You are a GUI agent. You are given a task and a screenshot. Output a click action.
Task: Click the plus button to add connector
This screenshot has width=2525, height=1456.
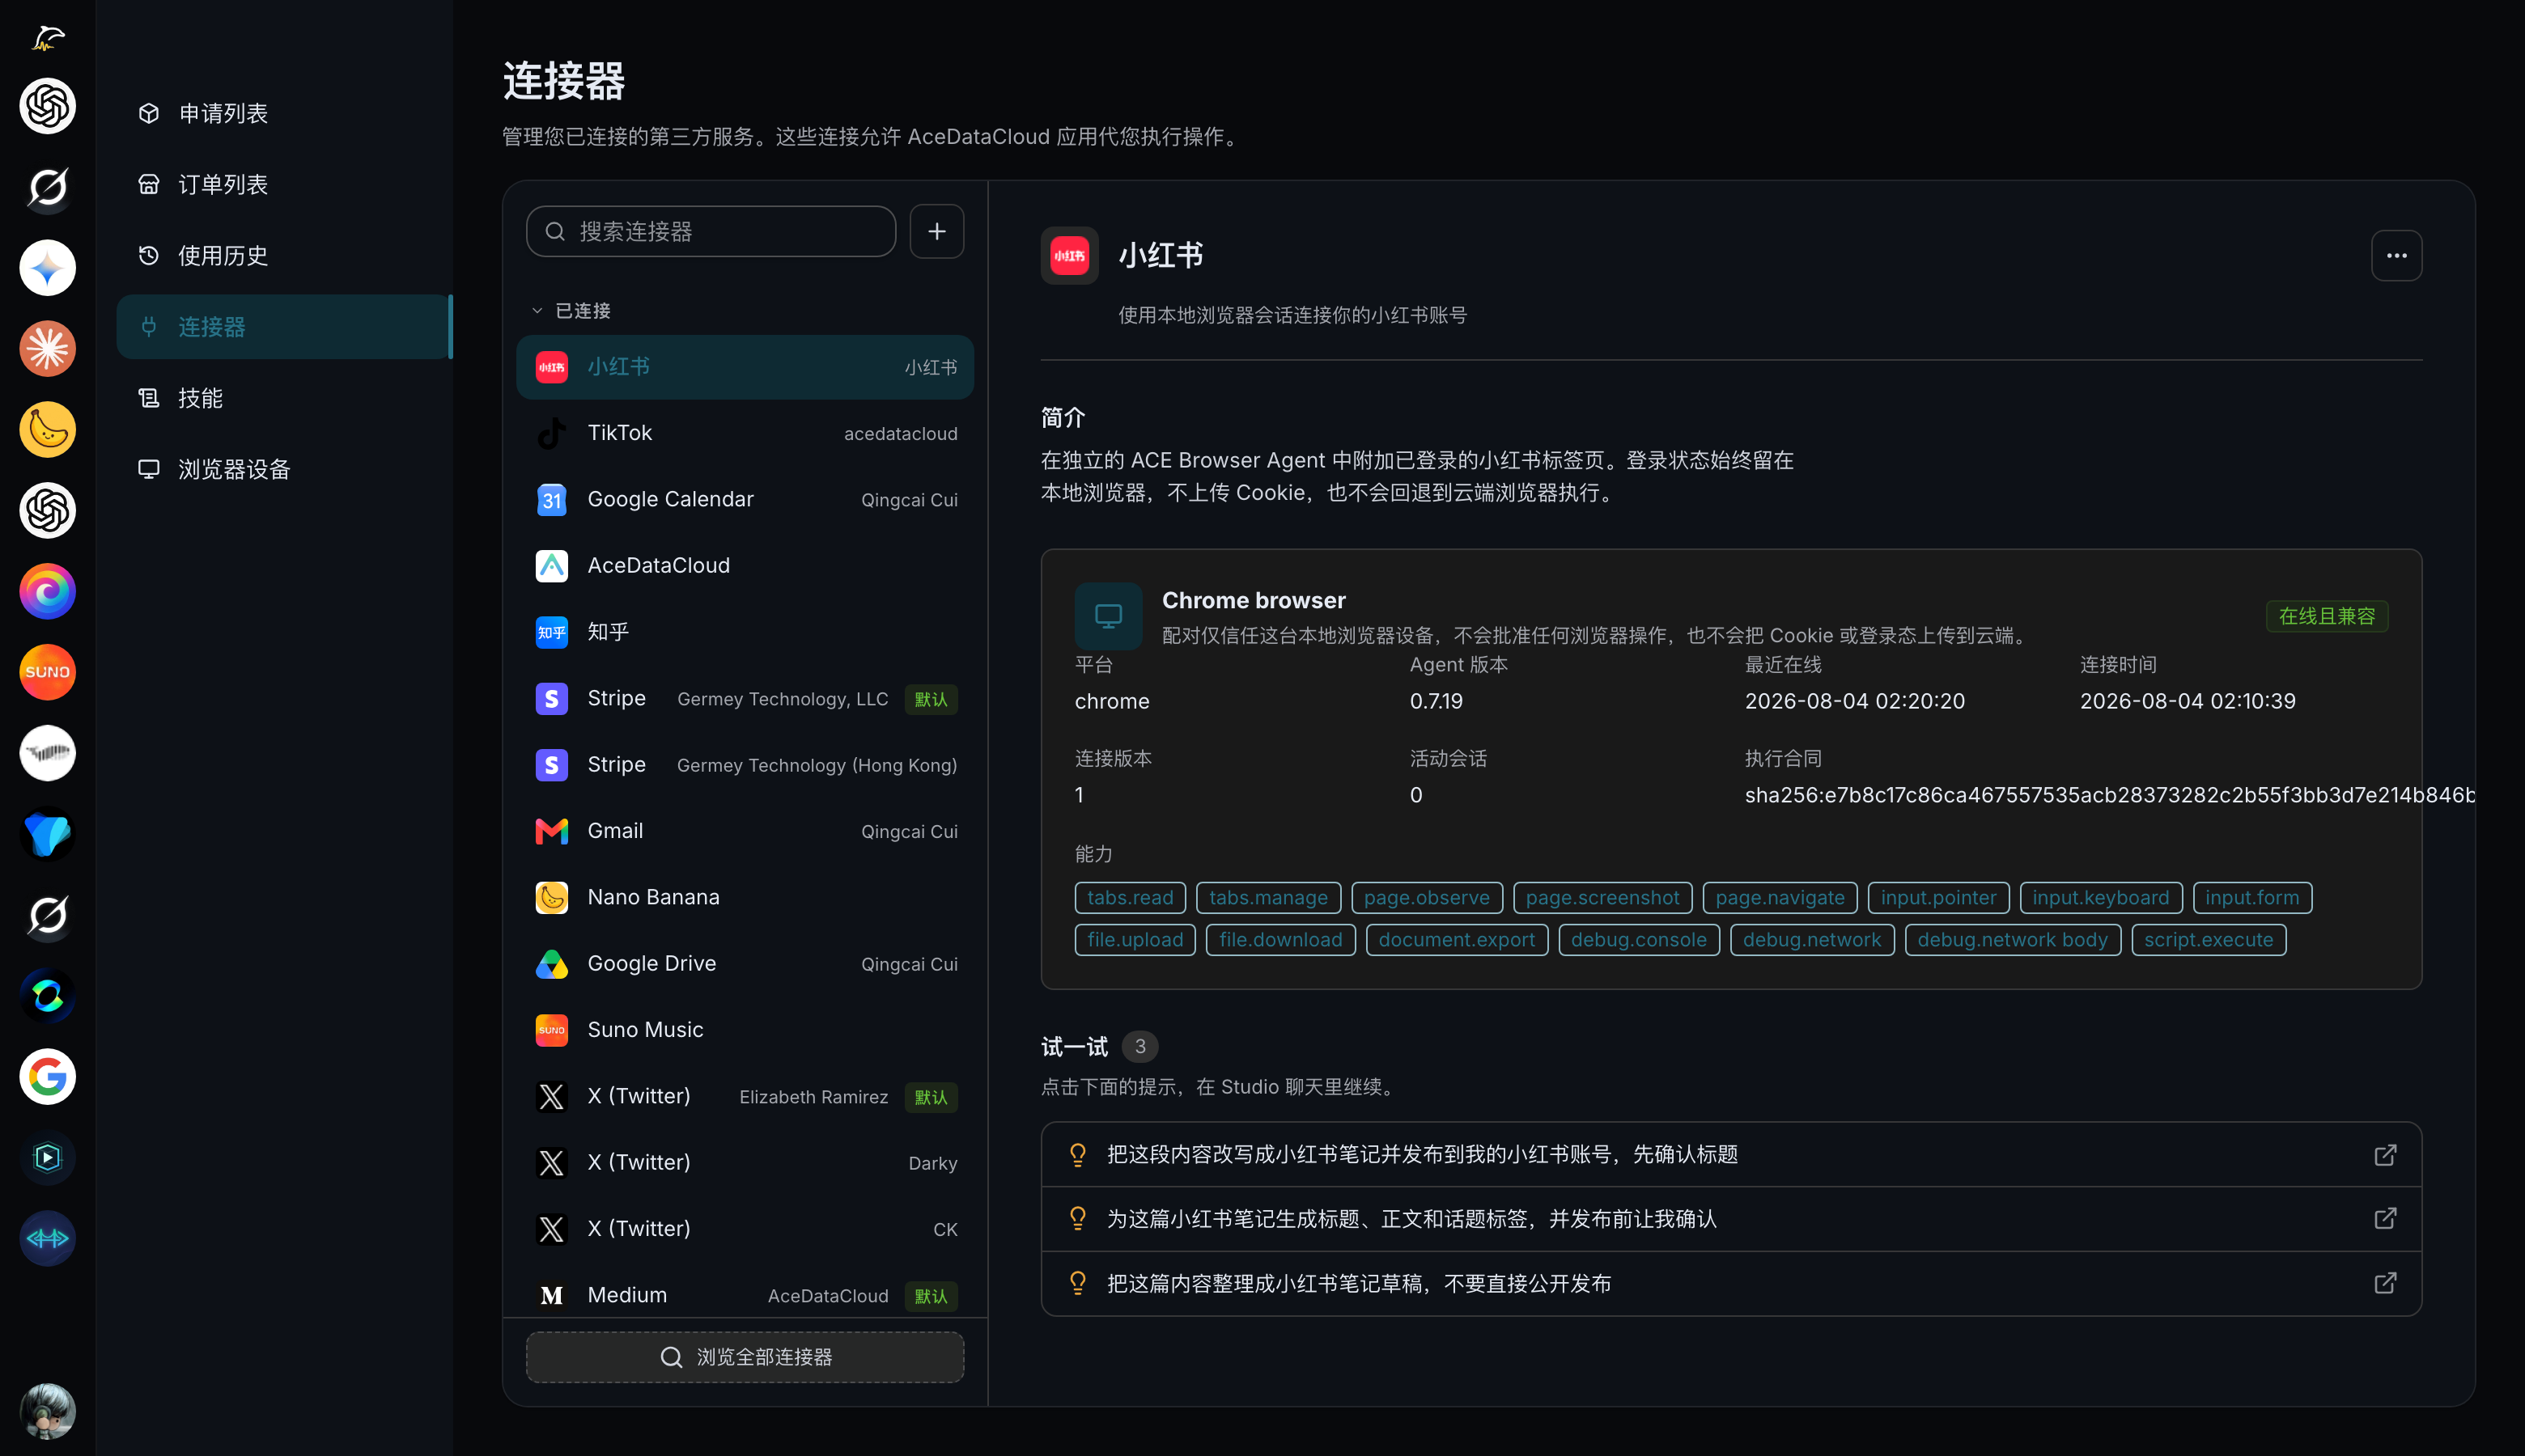coord(936,232)
